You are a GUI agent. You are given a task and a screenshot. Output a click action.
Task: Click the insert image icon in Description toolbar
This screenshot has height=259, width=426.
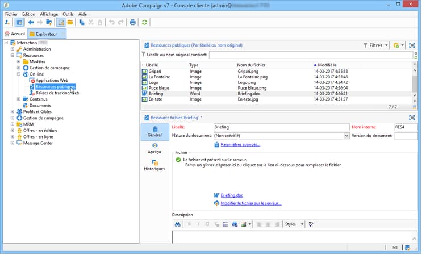(x=244, y=224)
